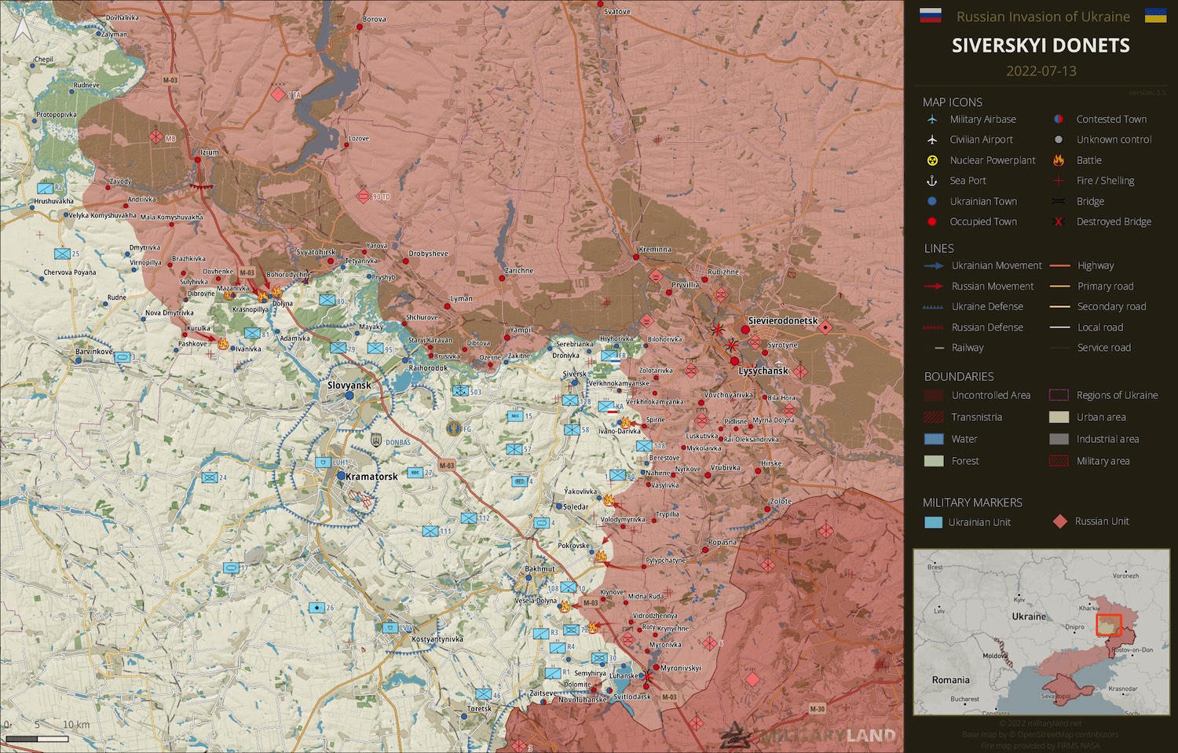Screen dimensions: 1178x753
Task: Click the Transnistria hatched swatch
Action: click(933, 417)
